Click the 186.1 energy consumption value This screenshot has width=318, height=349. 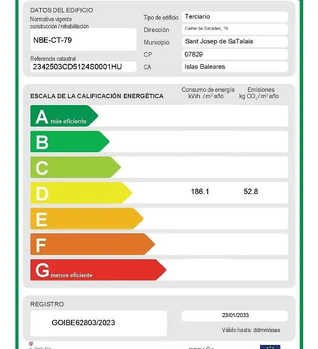200,191
